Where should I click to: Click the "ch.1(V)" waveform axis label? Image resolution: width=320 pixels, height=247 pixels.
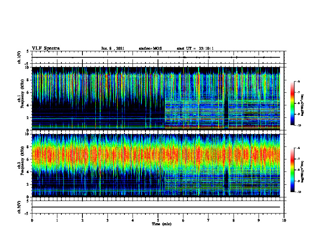(x=19, y=57)
